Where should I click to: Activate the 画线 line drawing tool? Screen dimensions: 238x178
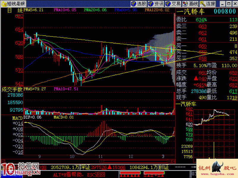point(190,4)
